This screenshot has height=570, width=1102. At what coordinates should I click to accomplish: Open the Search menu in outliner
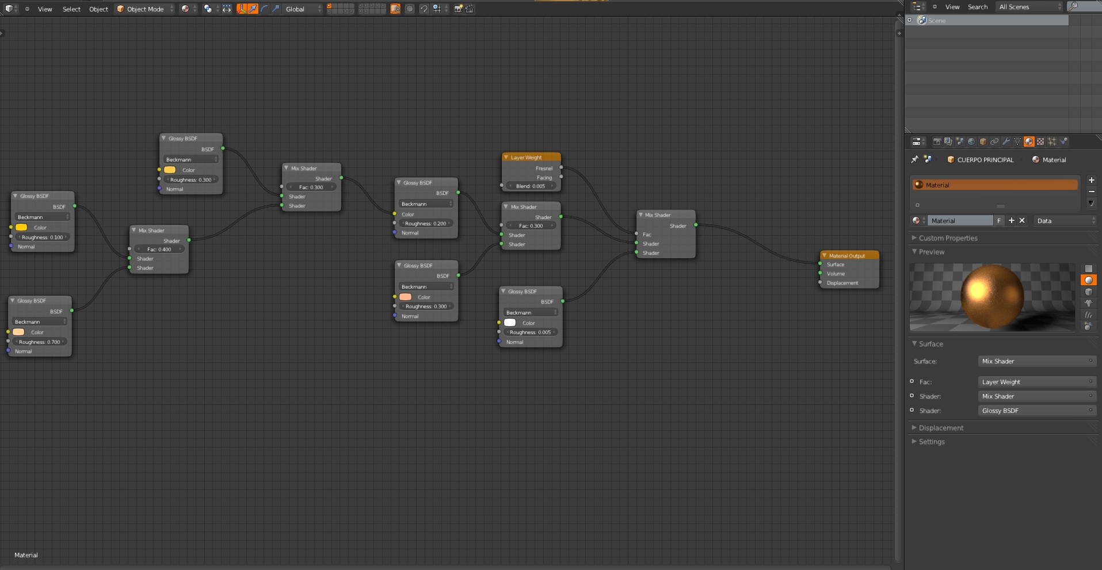tap(977, 7)
